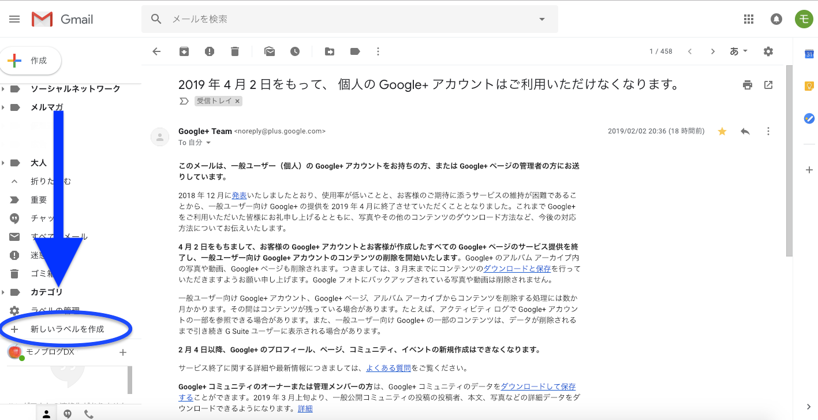Click the Archive icon in the toolbar

[x=184, y=51]
